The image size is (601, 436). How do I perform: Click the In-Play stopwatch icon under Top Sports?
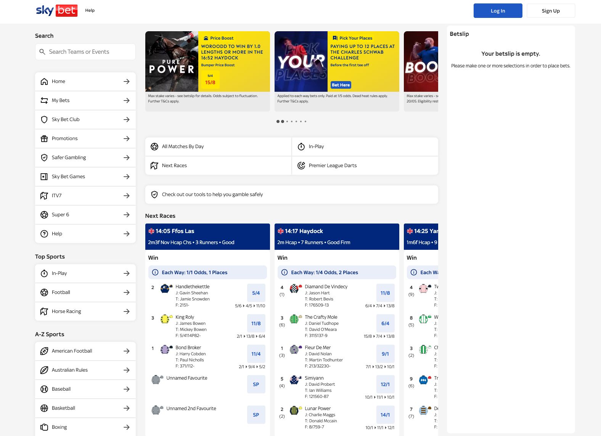click(44, 273)
